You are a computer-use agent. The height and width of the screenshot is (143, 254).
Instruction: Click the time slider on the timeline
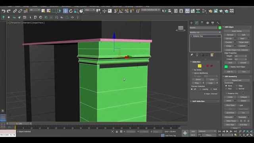[x=19, y=124]
